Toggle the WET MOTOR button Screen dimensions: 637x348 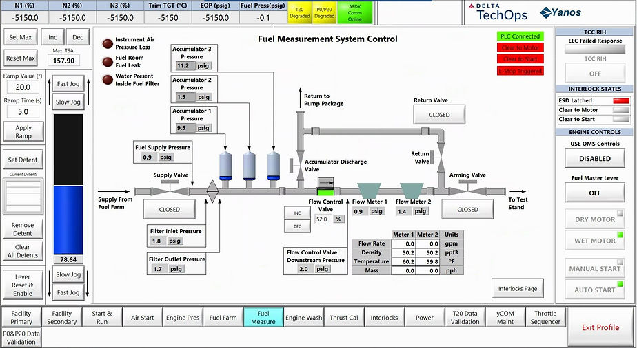click(595, 241)
